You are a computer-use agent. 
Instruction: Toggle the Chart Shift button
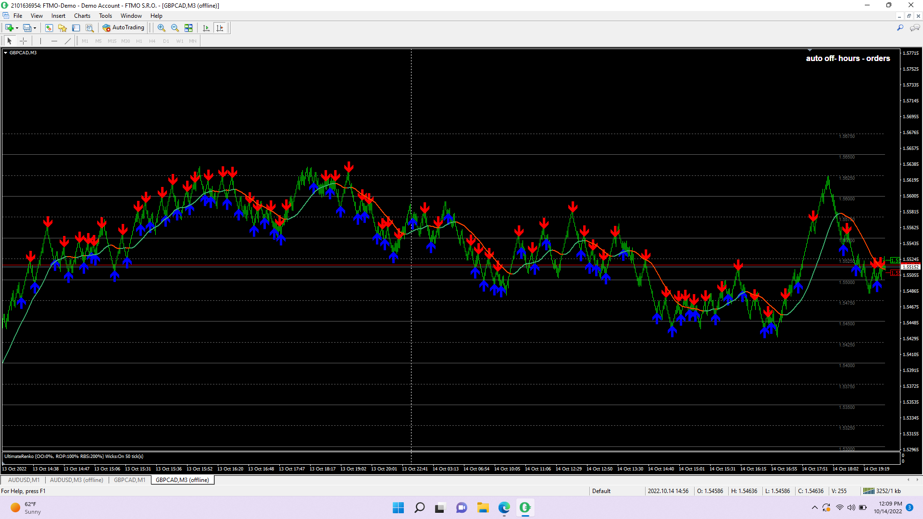(x=220, y=28)
